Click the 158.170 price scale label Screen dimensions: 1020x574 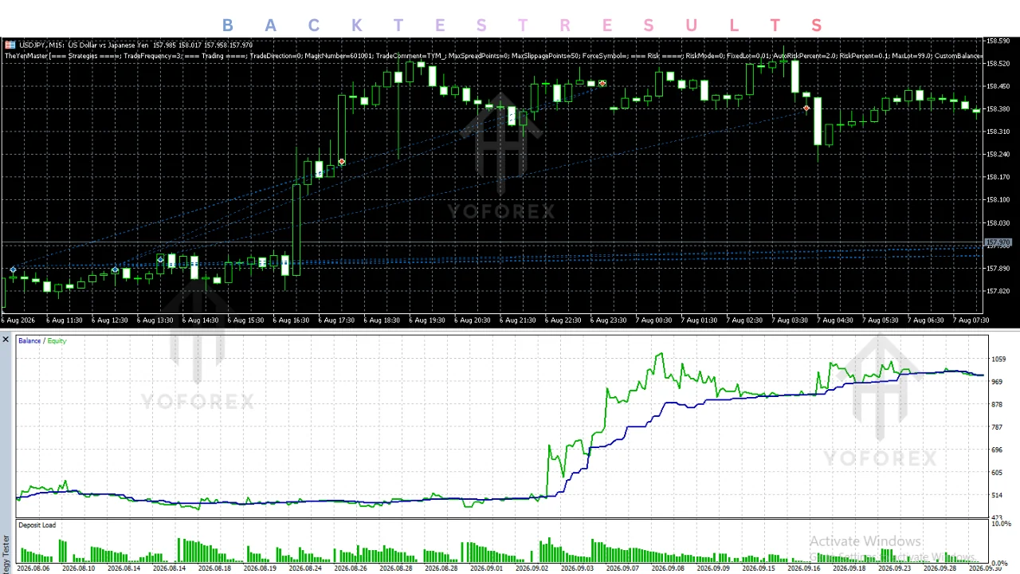[998, 177]
